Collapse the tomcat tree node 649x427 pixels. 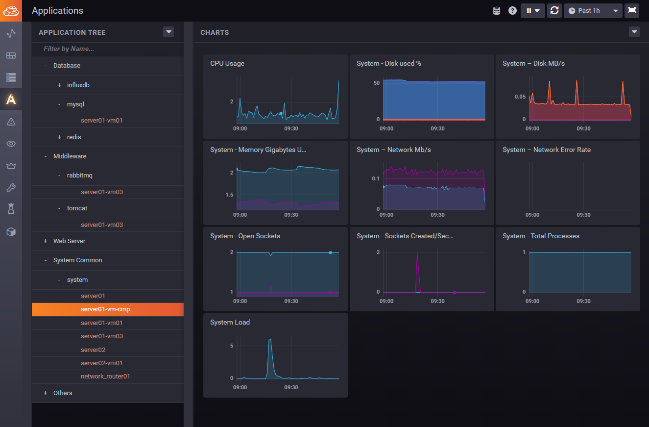point(59,208)
